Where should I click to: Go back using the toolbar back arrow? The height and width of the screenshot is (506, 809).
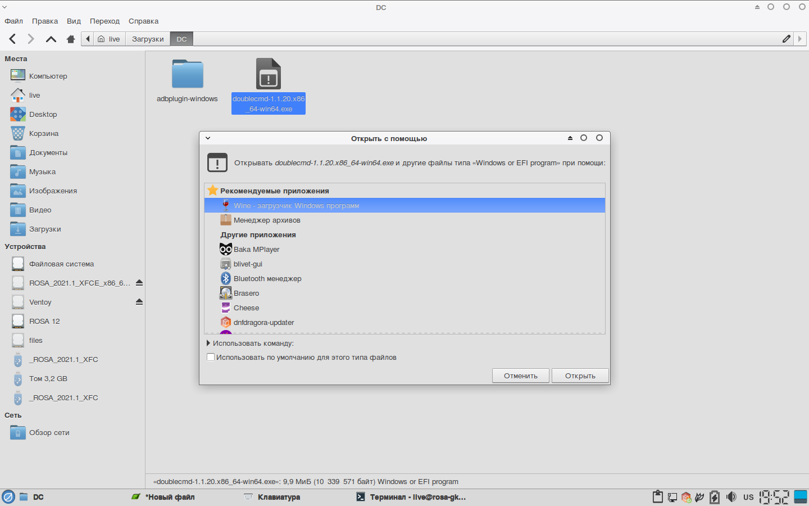(x=12, y=39)
